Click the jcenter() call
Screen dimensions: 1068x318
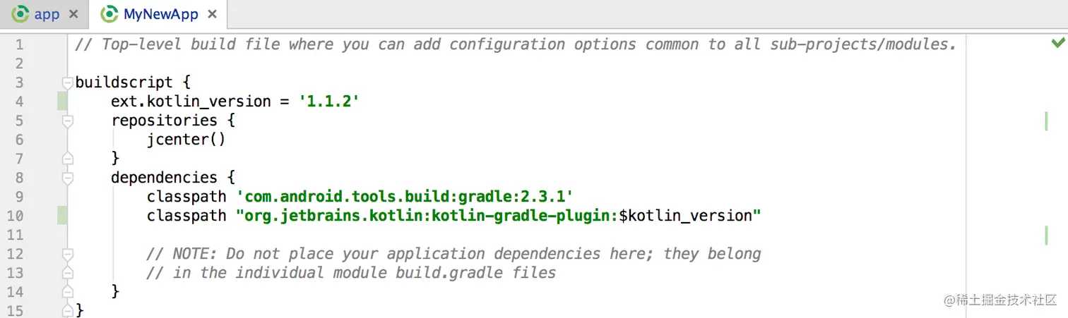tap(186, 140)
